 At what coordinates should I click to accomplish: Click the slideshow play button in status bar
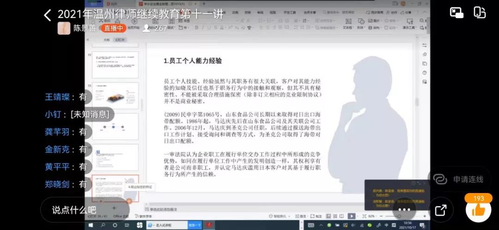352,216
